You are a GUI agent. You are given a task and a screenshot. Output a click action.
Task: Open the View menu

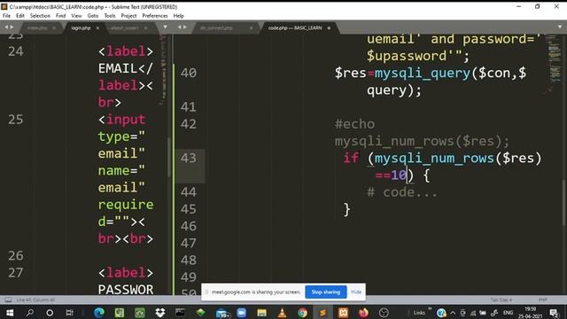pos(76,16)
